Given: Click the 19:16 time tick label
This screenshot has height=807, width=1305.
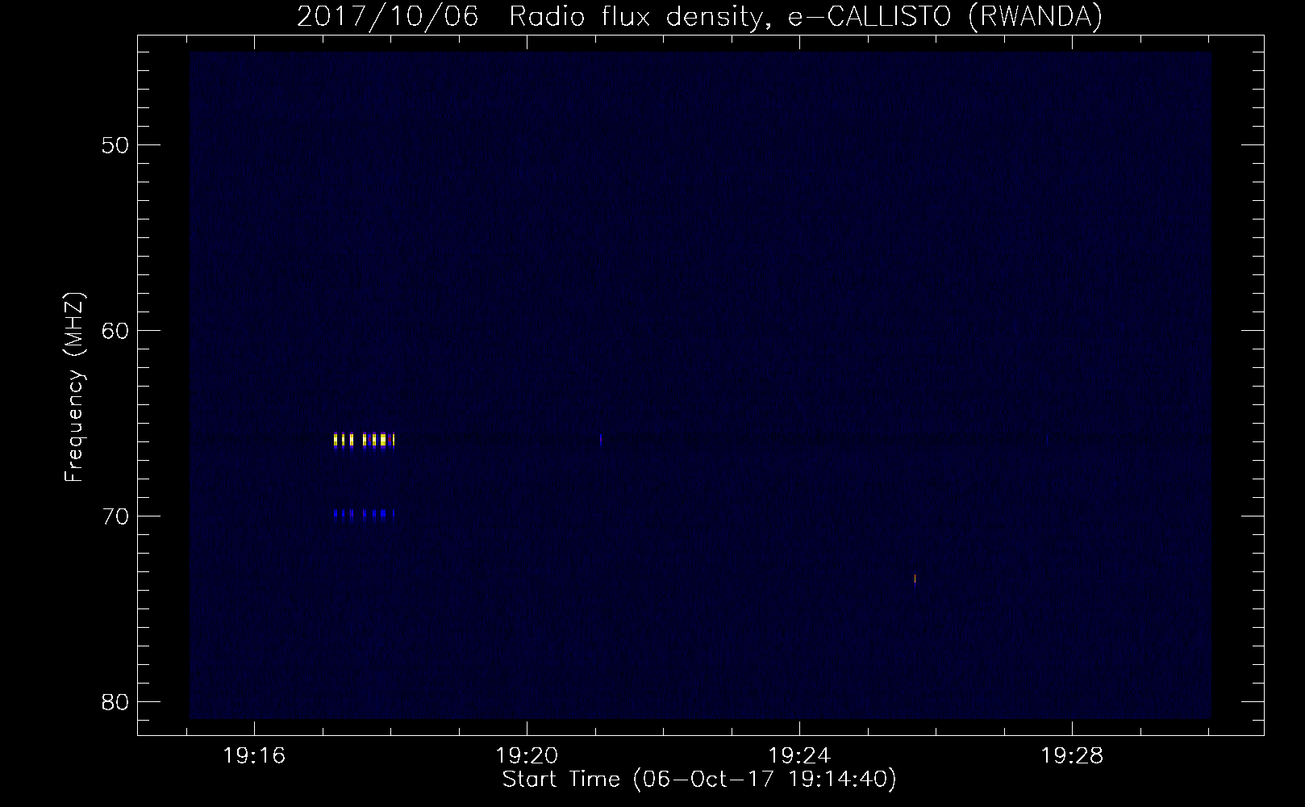Looking at the screenshot, I should [254, 757].
